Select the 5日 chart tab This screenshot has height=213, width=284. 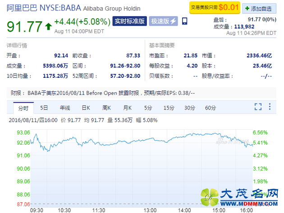[x=44, y=108]
